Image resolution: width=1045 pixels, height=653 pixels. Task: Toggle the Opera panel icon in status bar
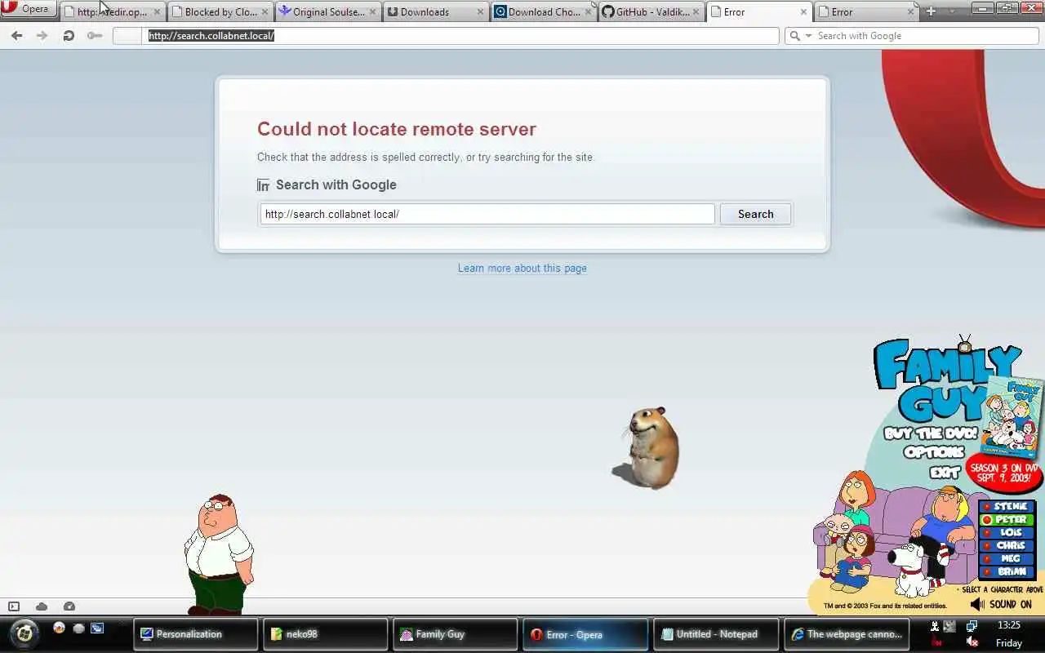[x=14, y=606]
